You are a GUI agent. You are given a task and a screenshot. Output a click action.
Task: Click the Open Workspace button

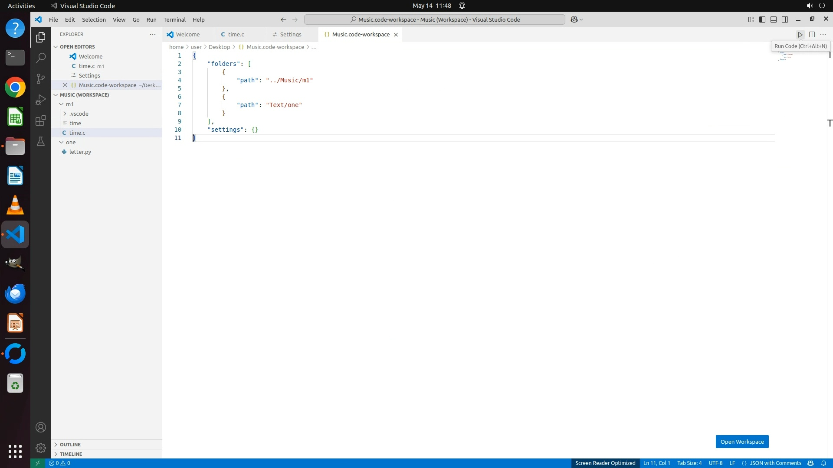pos(742,442)
